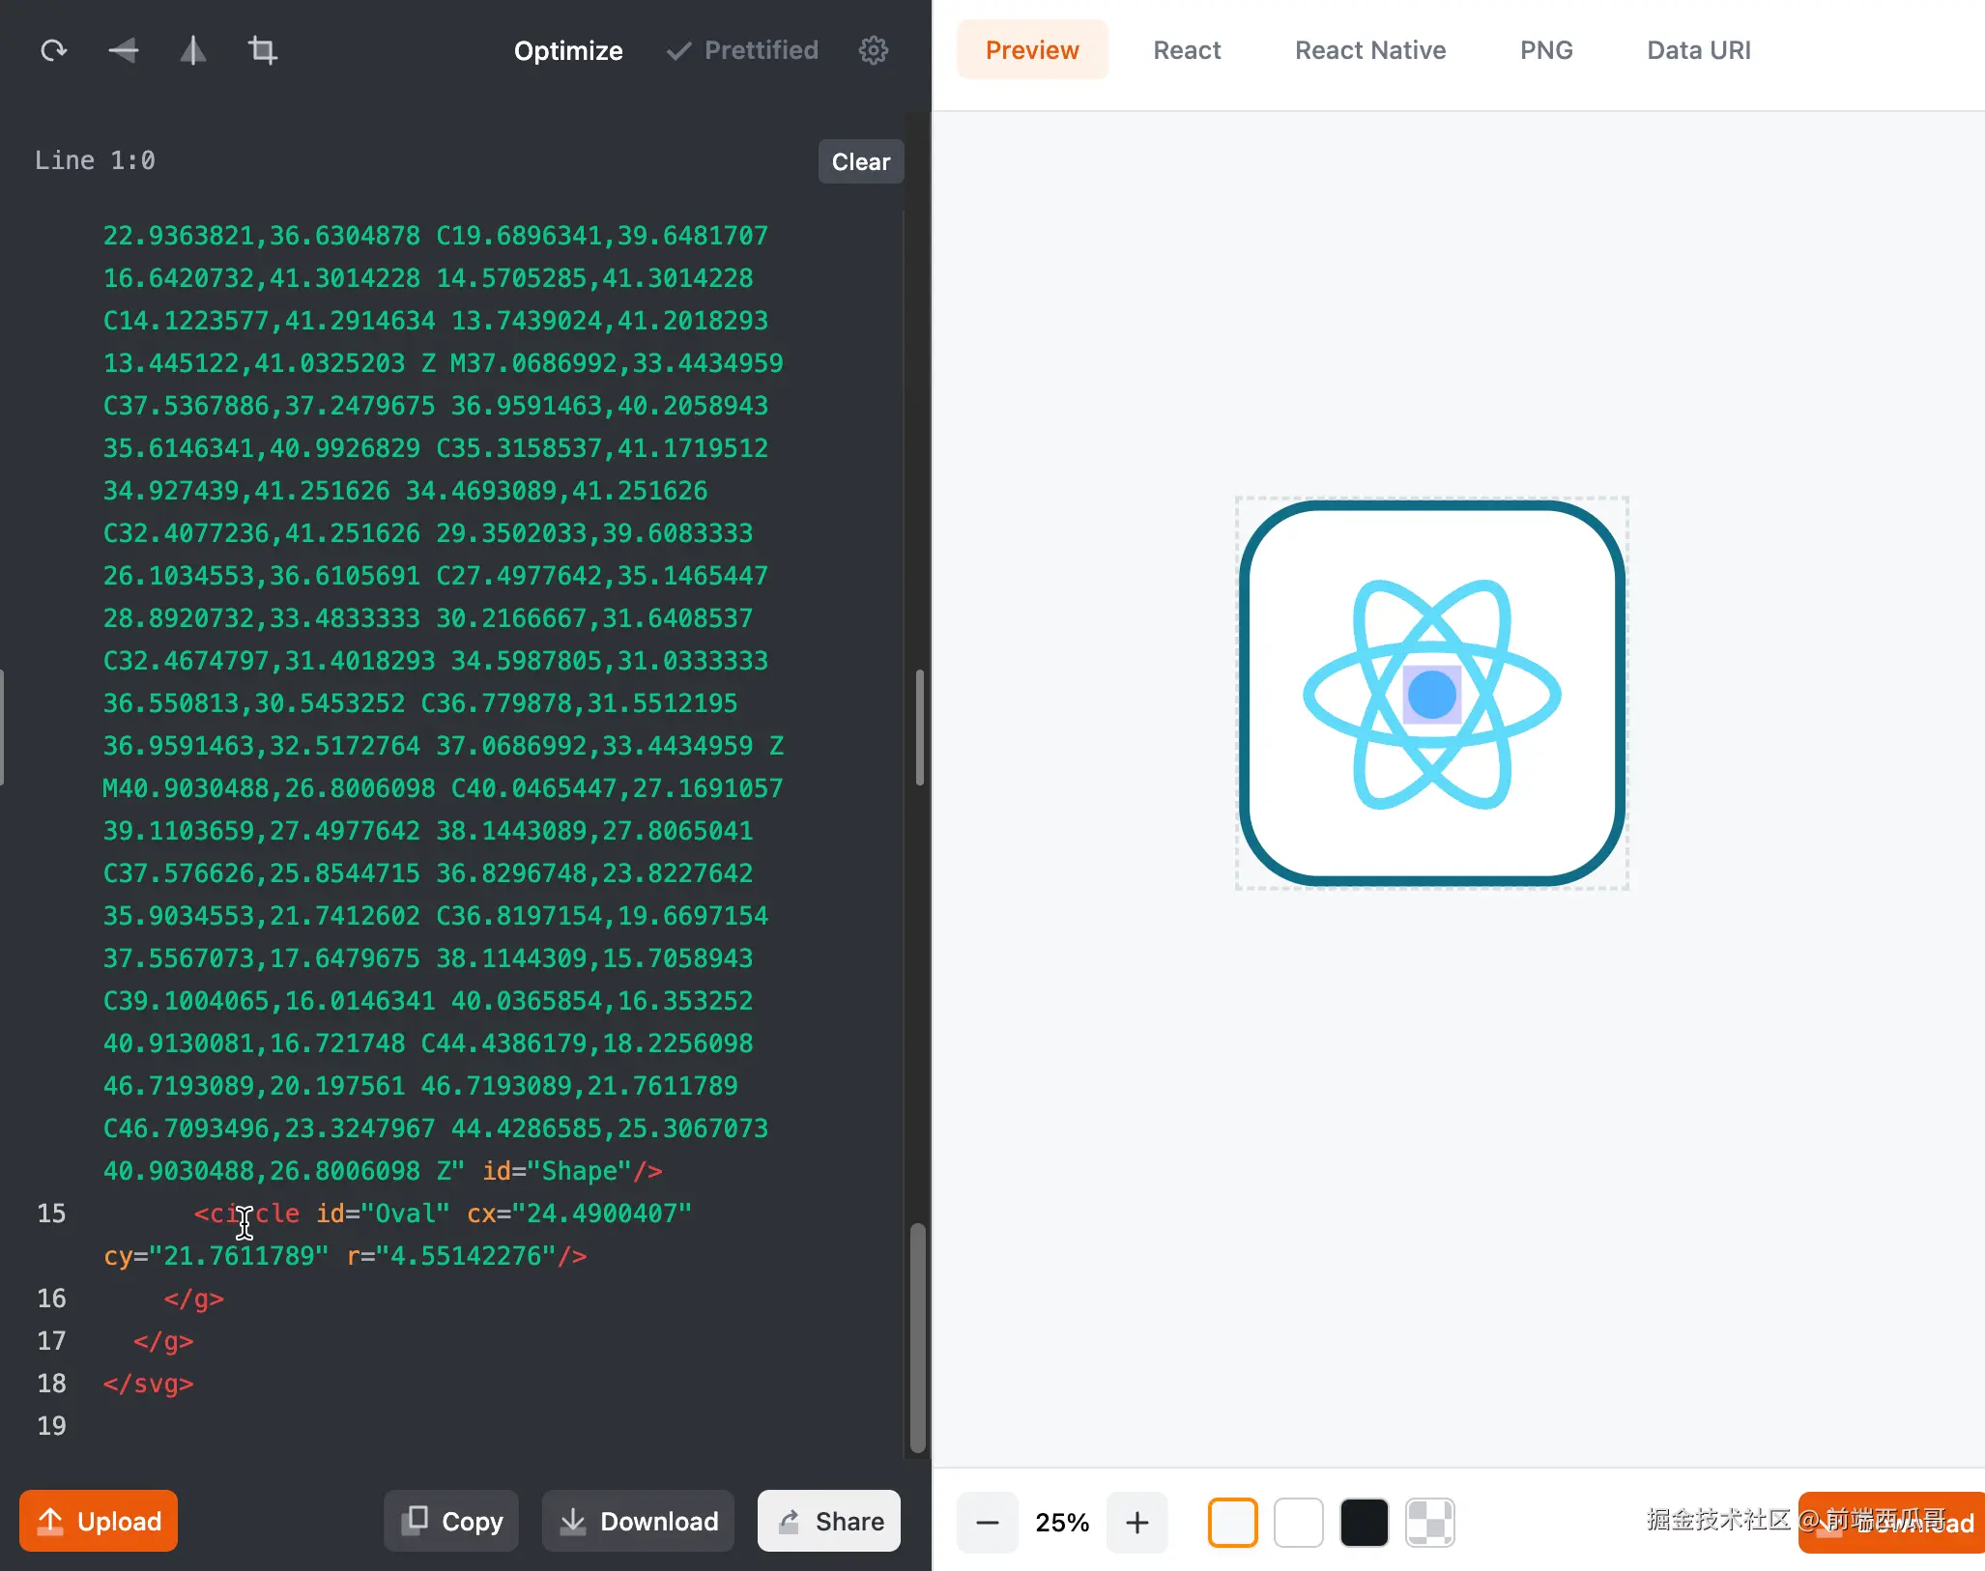Open the React Native tab

[1369, 50]
